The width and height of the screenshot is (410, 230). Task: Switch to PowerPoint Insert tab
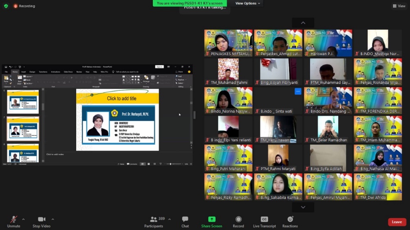coord(24,72)
